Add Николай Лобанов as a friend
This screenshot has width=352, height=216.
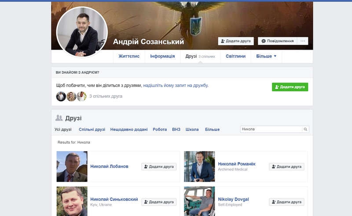pyautogui.click(x=159, y=167)
